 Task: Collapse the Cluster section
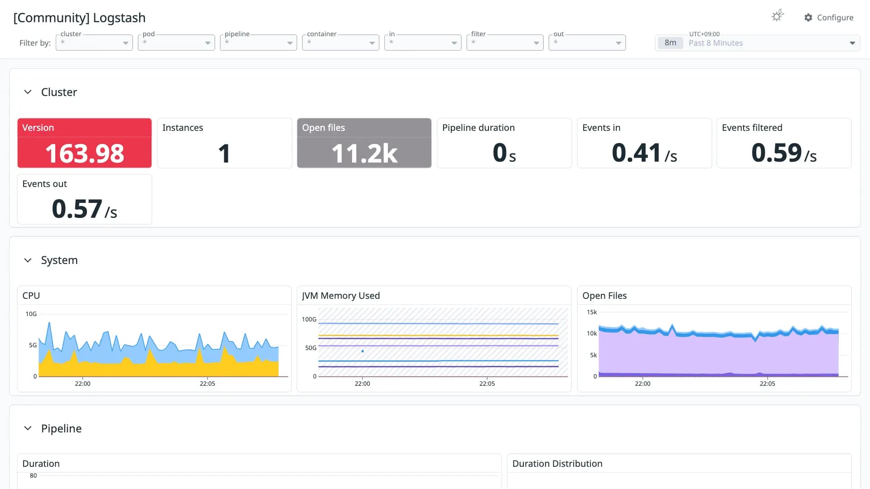[28, 92]
